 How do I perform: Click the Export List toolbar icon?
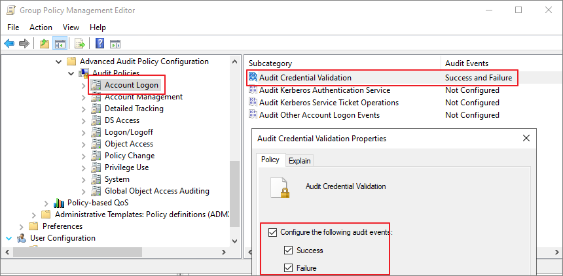[x=79, y=44]
